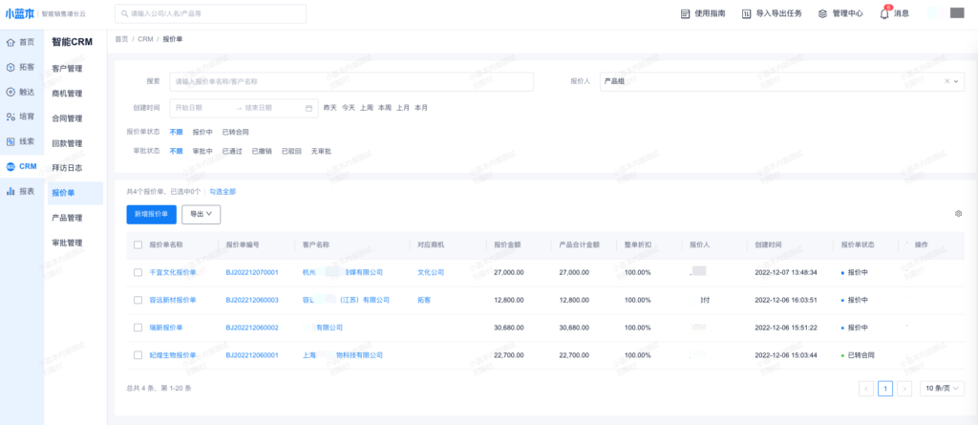Toggle the select-all checkbox in table header
Image resolution: width=978 pixels, height=425 pixels.
(138, 245)
